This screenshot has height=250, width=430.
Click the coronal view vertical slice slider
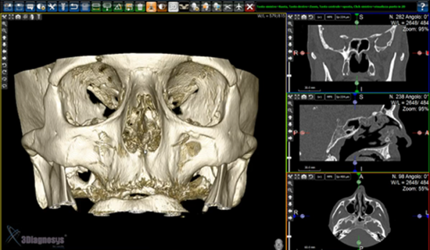[x=288, y=76]
